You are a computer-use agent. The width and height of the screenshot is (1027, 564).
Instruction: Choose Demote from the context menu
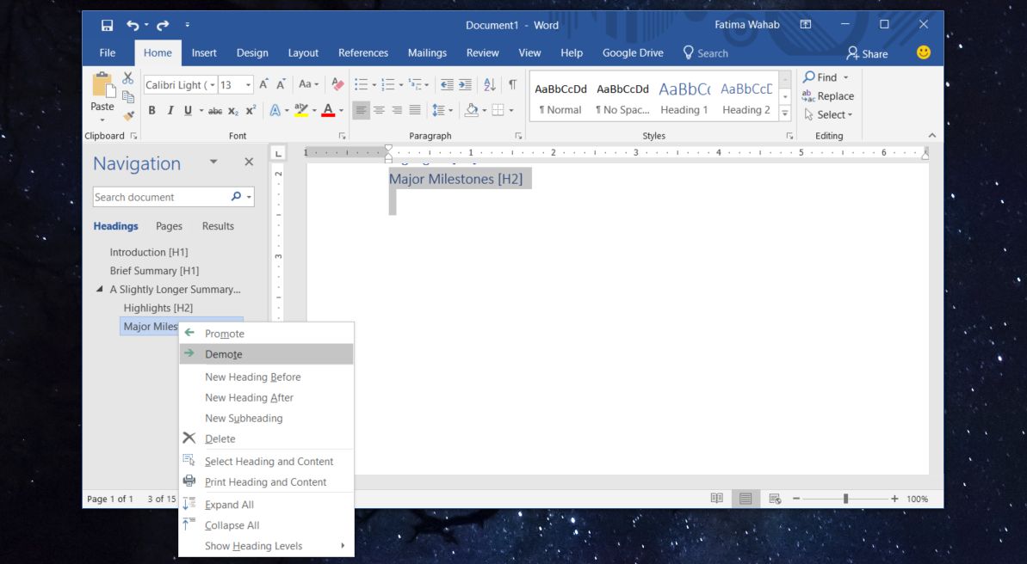(222, 353)
